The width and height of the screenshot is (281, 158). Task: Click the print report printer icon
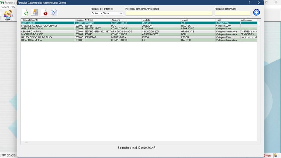[53, 13]
